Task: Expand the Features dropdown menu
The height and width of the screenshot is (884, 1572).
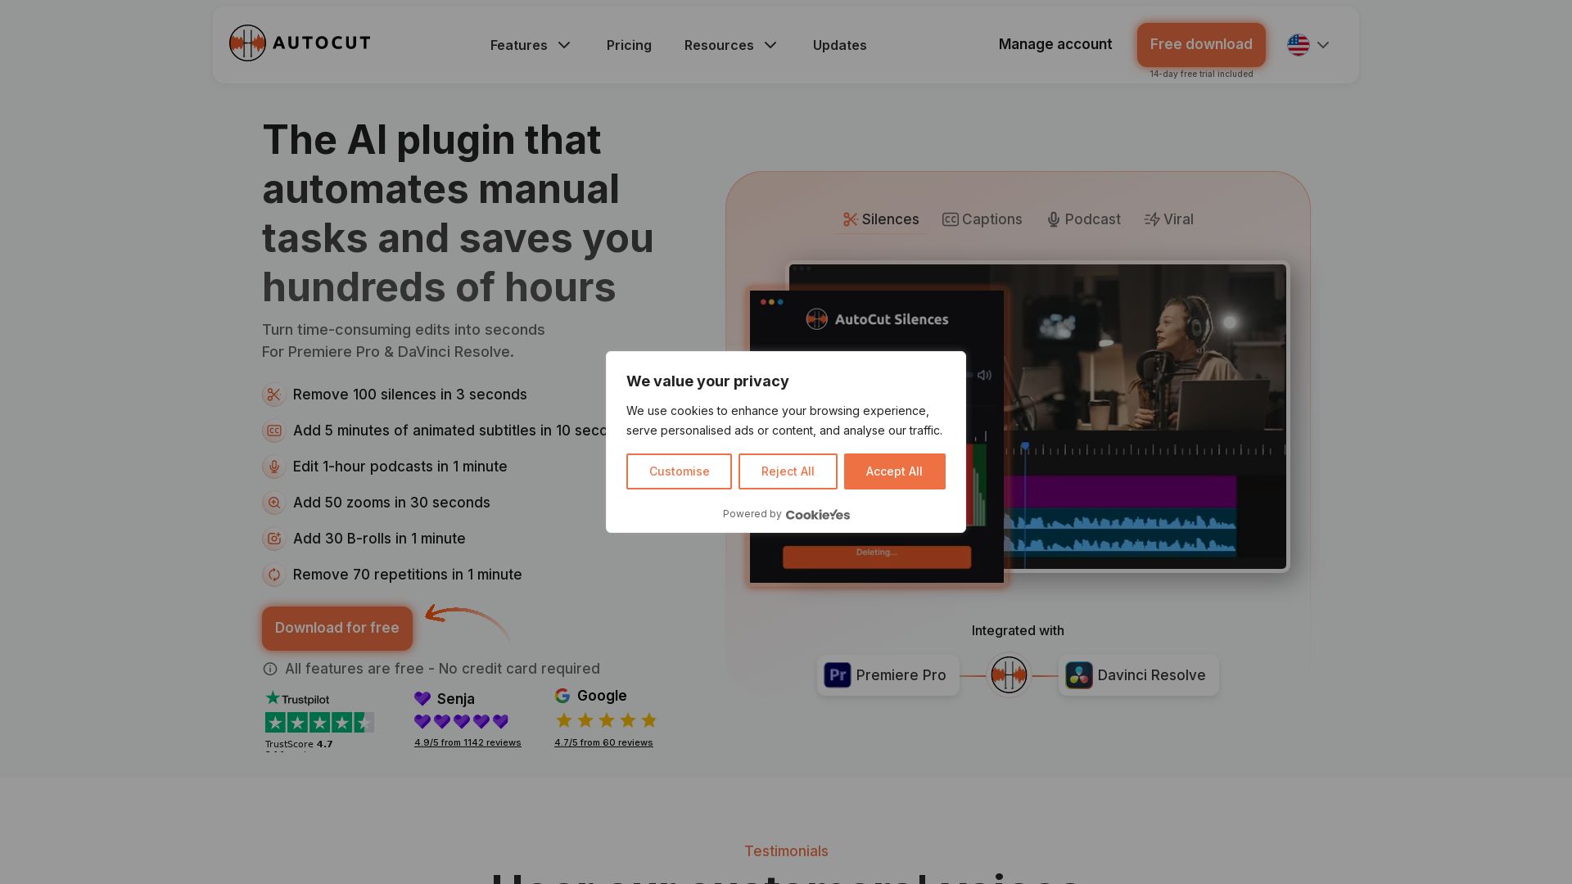Action: click(x=530, y=45)
